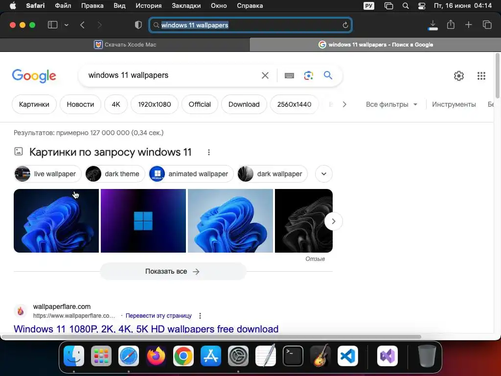Show the tab overview
Viewport: 501px width, 376px height.
(487, 24)
